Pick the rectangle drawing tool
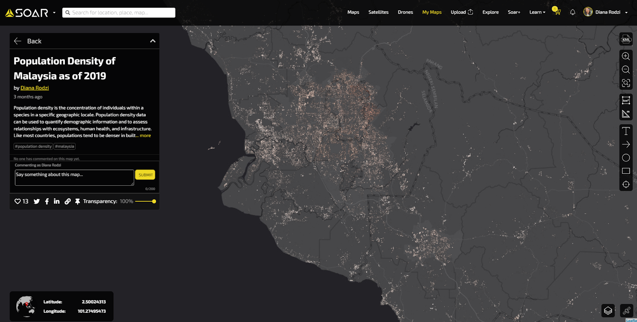 coord(626,171)
